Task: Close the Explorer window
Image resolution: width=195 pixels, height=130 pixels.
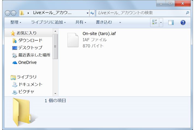Action: (x=182, y=4)
